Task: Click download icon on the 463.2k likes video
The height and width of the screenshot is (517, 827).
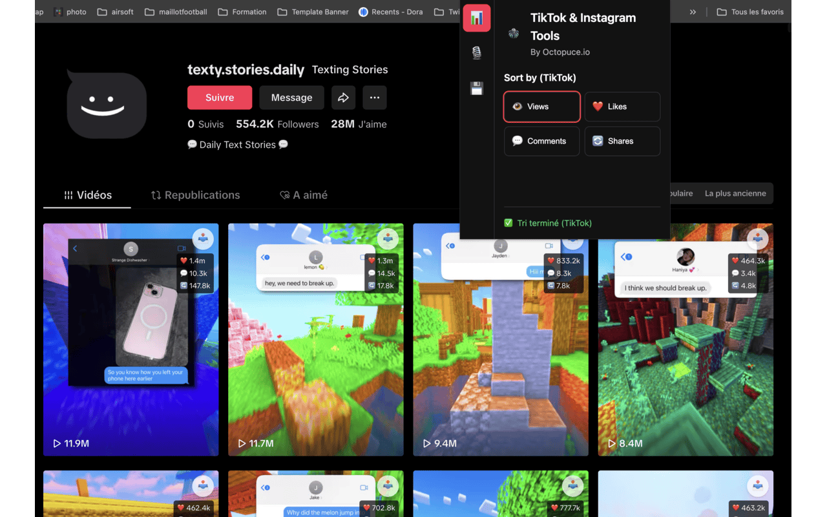Action: tap(758, 485)
